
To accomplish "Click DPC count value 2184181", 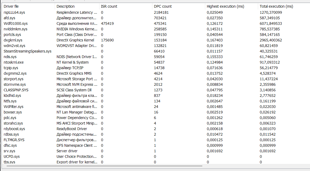I will [x=161, y=12].
